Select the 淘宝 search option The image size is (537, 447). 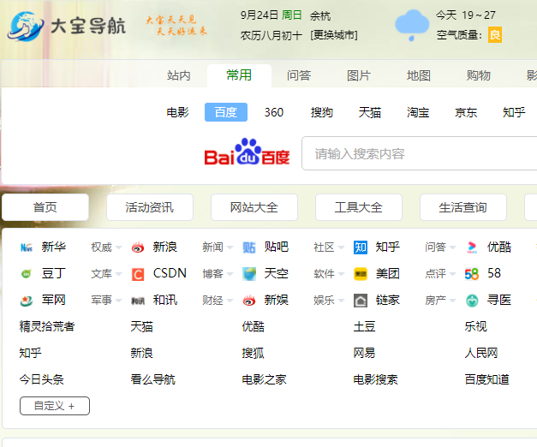point(418,112)
